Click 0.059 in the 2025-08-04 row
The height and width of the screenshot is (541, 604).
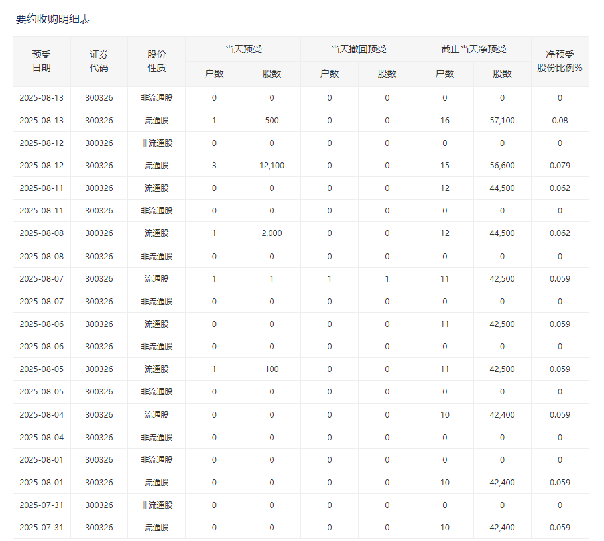click(x=560, y=415)
